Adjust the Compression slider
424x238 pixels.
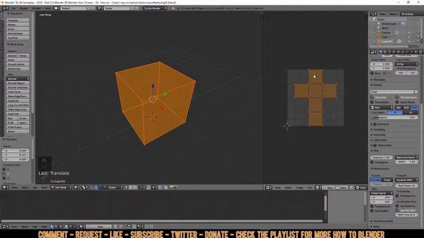point(394,118)
